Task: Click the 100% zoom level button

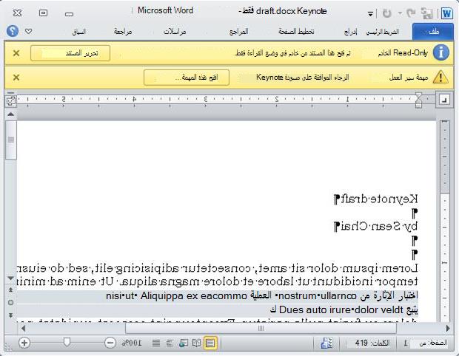Action: click(x=132, y=343)
